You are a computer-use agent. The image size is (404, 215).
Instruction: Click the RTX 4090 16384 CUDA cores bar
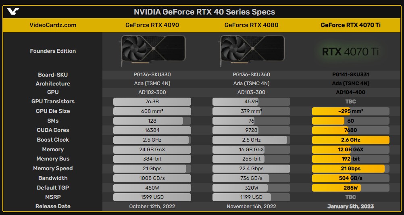152,130
